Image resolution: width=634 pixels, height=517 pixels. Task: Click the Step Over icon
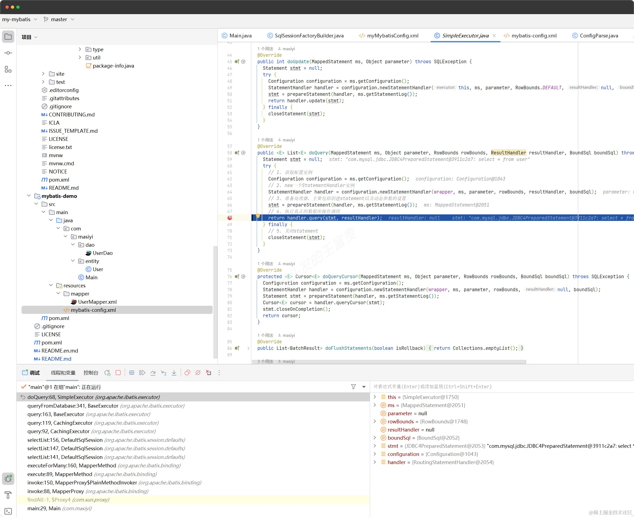(153, 373)
